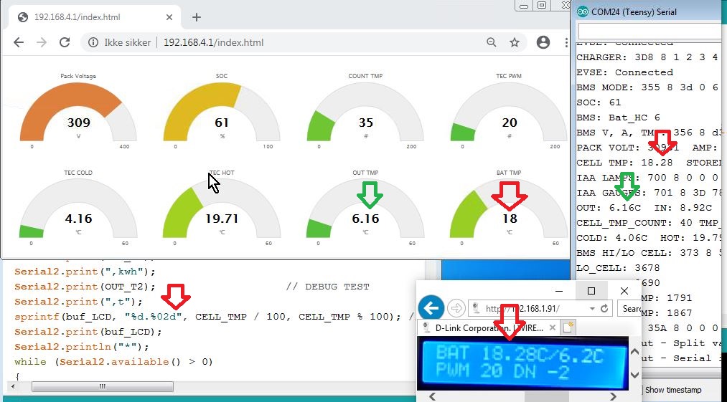Click the COUNT TMP gauge
The width and height of the screenshot is (727, 402).
[x=365, y=111]
